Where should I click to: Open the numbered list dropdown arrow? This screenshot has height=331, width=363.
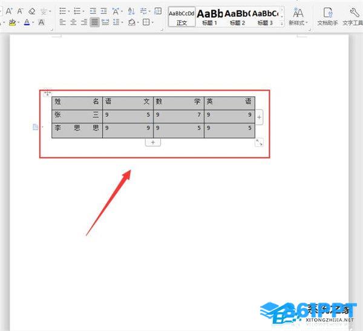point(83,11)
